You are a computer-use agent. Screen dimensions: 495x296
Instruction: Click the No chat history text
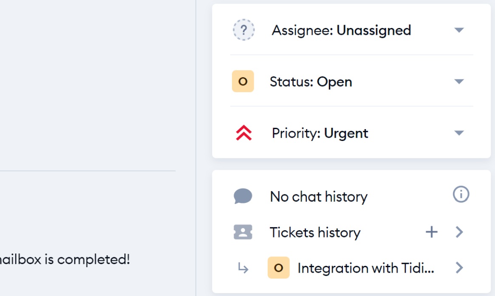point(319,197)
